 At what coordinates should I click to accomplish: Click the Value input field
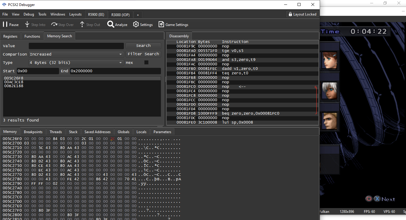(76, 46)
